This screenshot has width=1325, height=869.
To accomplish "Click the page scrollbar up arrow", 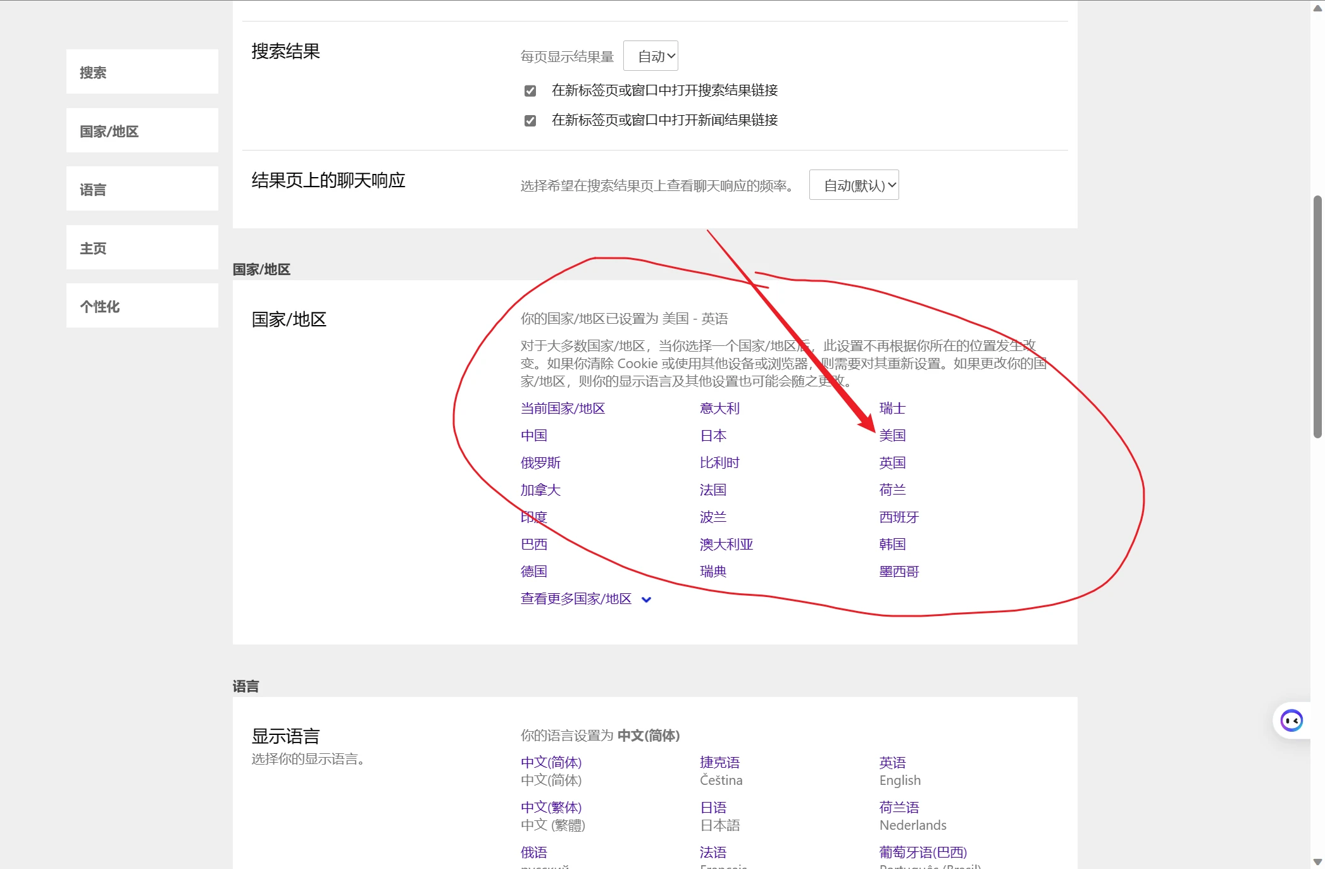I will pos(1317,8).
